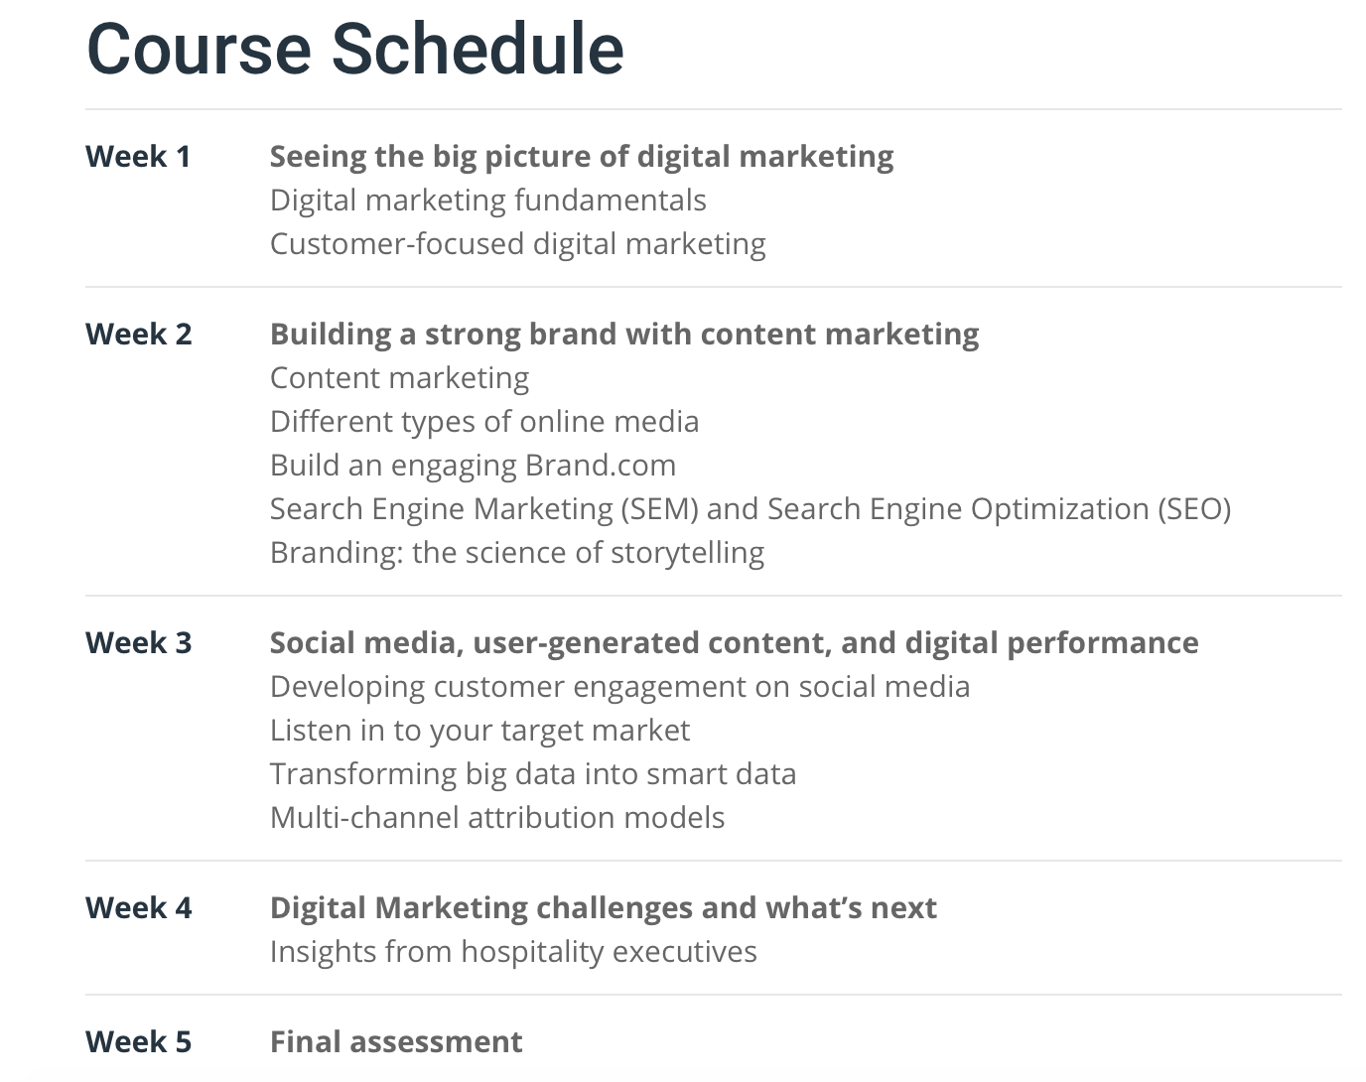Image resolution: width=1366 pixels, height=1082 pixels.
Task: Select 'Developing customer engagement on social media'
Action: [619, 687]
